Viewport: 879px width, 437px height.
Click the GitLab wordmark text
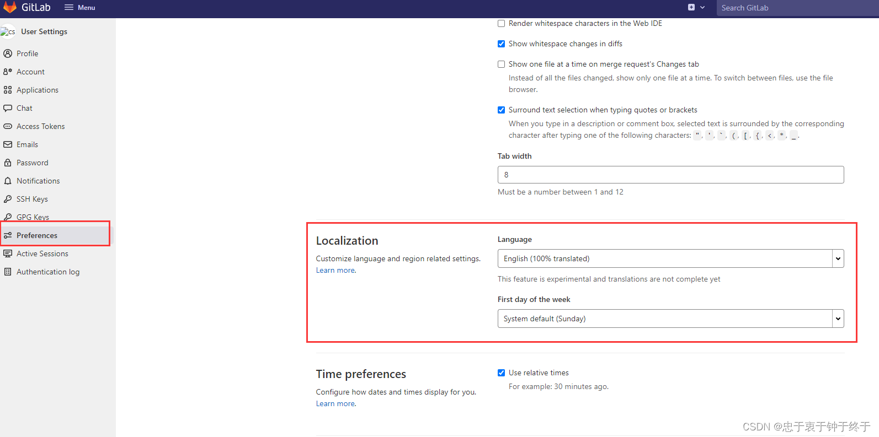pos(36,7)
